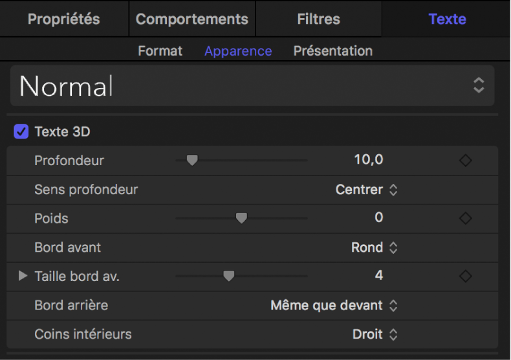Screen dimensions: 511x360
Task: Switch to the Propriétés tab
Action: [x=64, y=19]
